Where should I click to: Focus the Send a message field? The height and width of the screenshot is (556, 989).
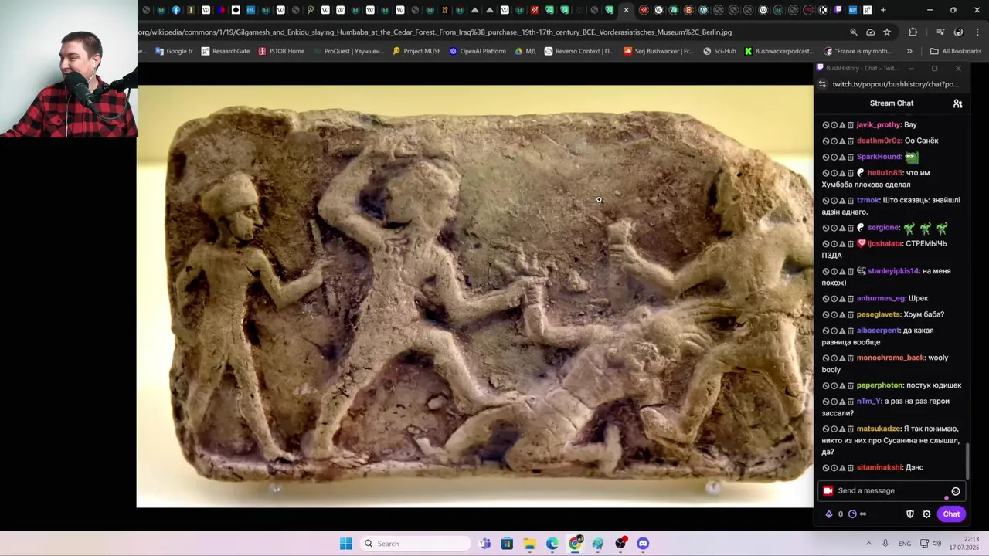(x=891, y=491)
